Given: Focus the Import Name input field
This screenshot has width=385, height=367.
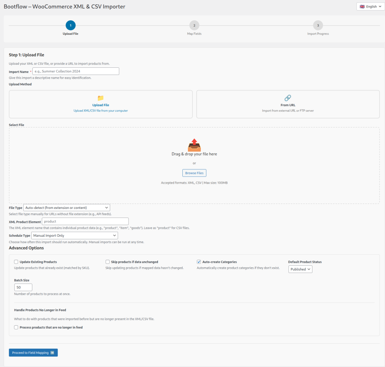Looking at the screenshot, I should coord(76,71).
